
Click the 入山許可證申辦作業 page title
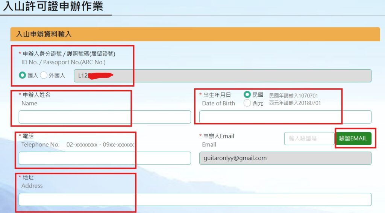[53, 6]
